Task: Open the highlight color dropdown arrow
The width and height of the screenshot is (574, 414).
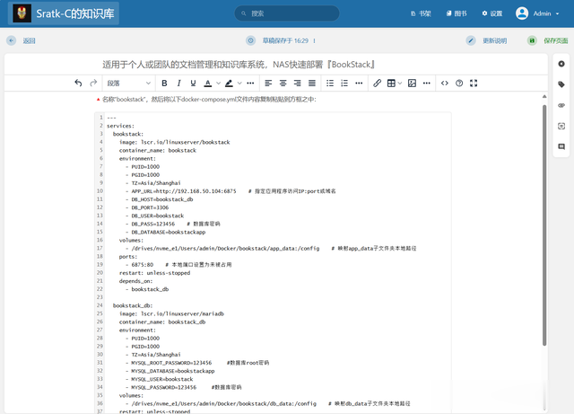Action: (x=239, y=84)
